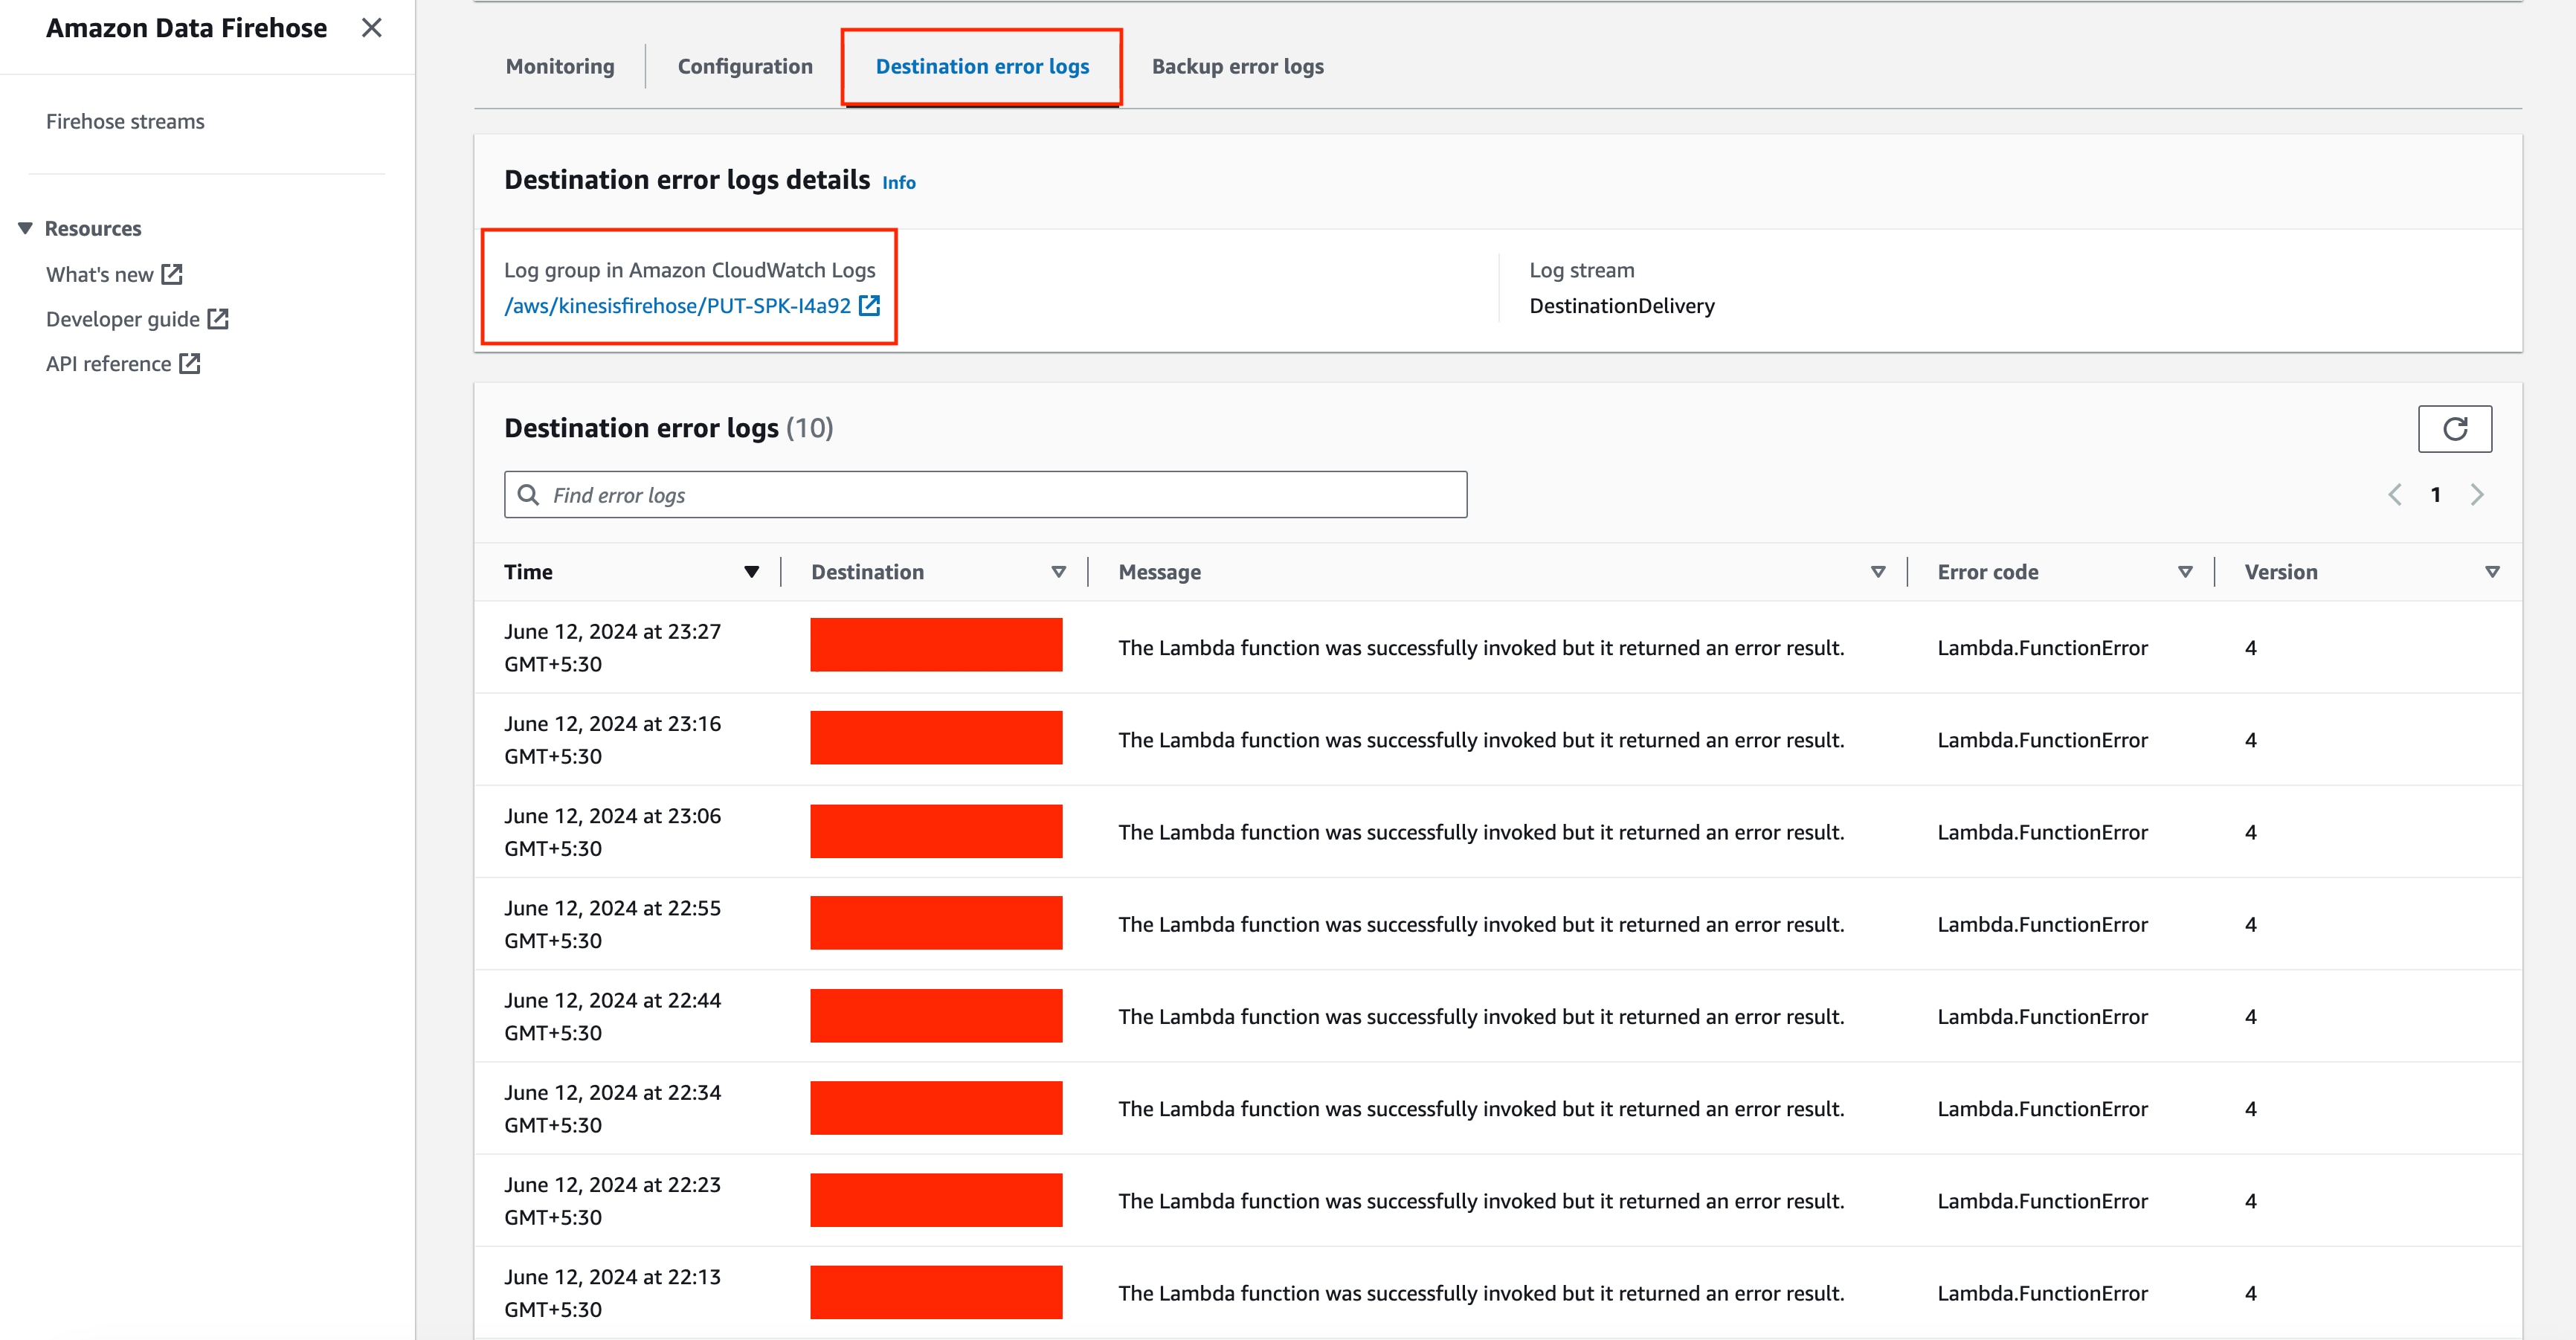Sort by the Message column arrow

[x=1877, y=572]
